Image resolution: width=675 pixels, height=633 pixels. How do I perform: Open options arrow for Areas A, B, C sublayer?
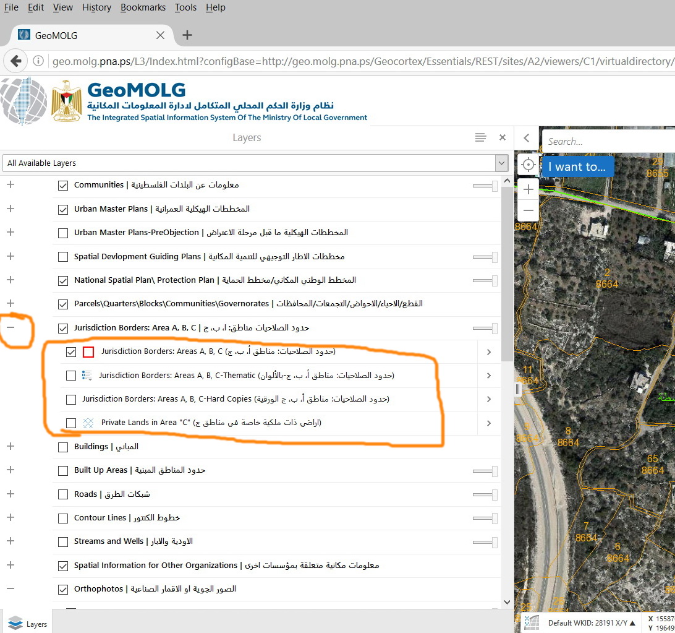(488, 352)
